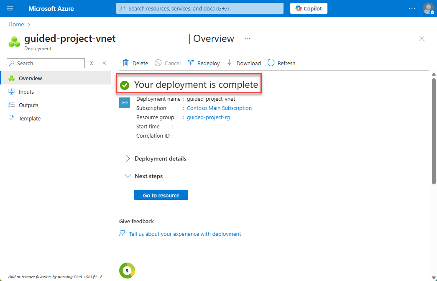Go to the Home breadcrumb
437x281 pixels.
pyautogui.click(x=16, y=24)
